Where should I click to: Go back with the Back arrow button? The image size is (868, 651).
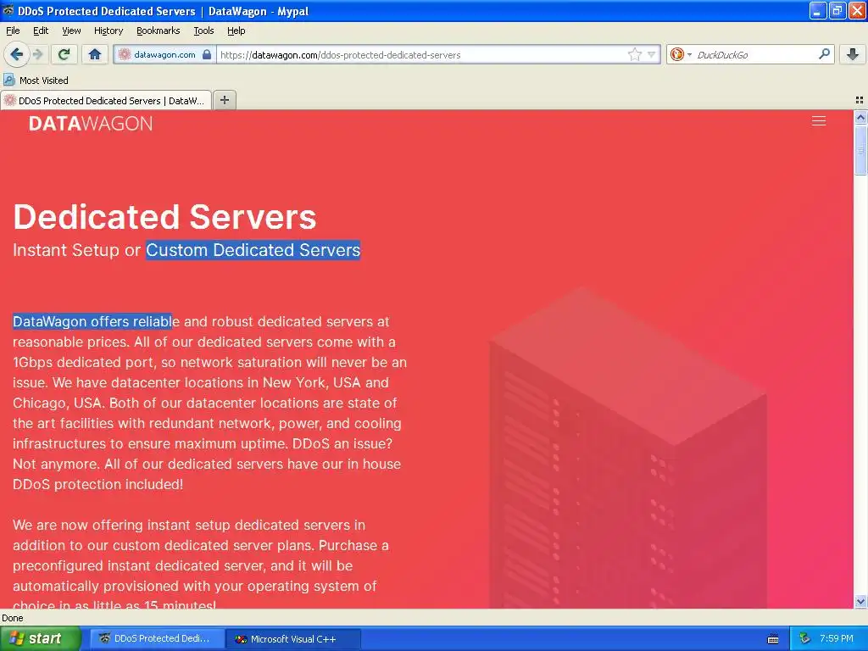coord(16,54)
